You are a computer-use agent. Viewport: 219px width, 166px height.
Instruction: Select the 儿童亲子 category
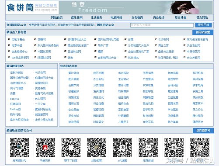pyautogui.click(x=123, y=122)
